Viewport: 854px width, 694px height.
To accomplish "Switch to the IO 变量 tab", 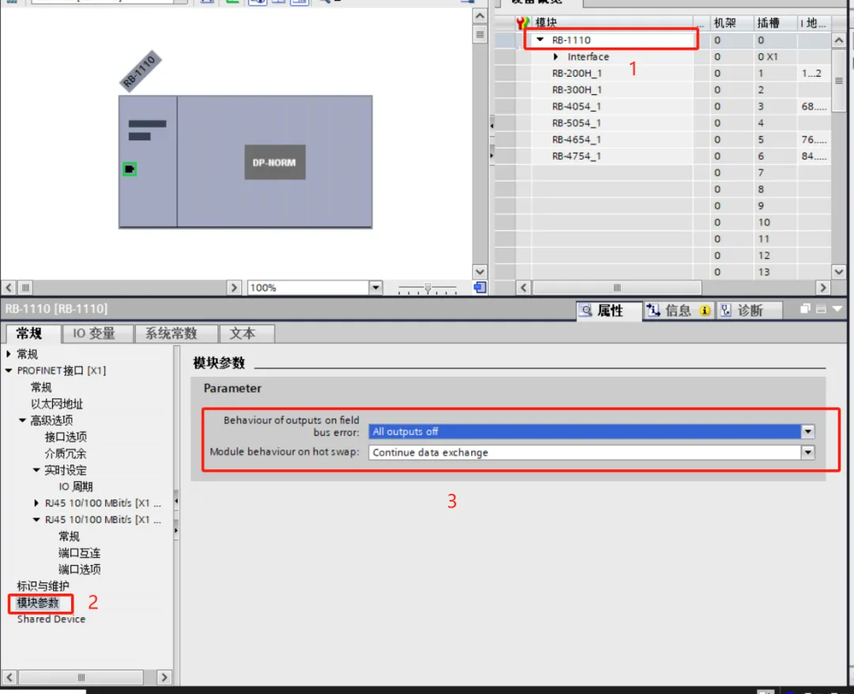I will (94, 333).
